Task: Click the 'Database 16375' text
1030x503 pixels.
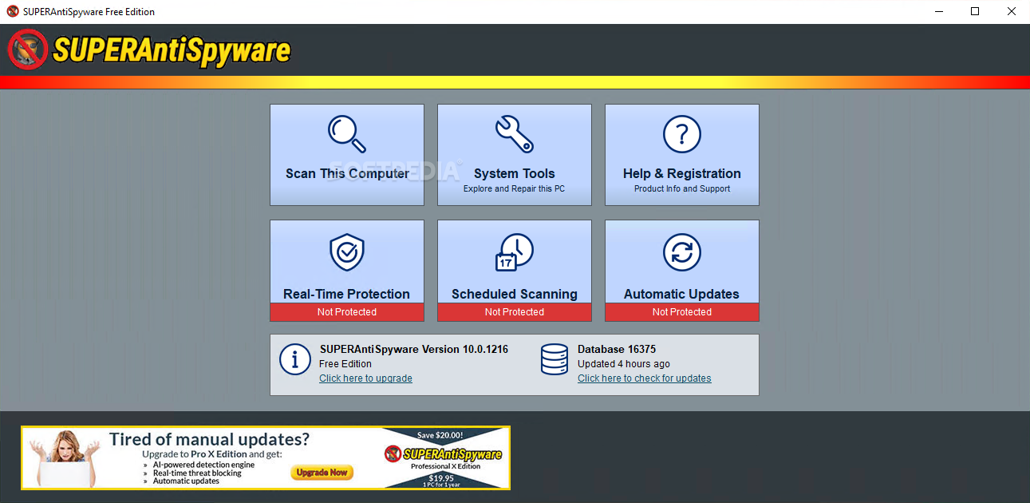Action: tap(617, 349)
